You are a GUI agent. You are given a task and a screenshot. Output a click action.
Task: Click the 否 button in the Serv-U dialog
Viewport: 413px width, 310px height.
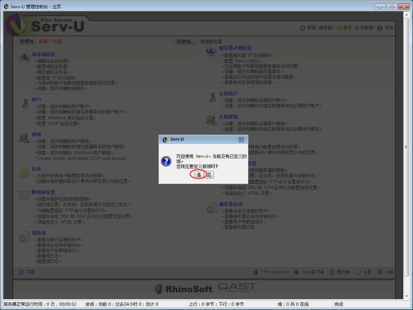(209, 175)
